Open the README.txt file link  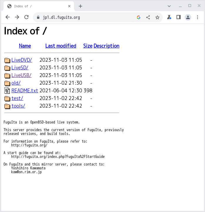(25, 91)
